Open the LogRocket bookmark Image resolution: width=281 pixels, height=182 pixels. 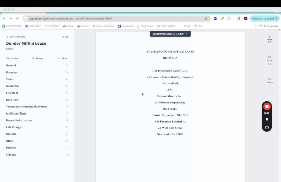(125, 26)
